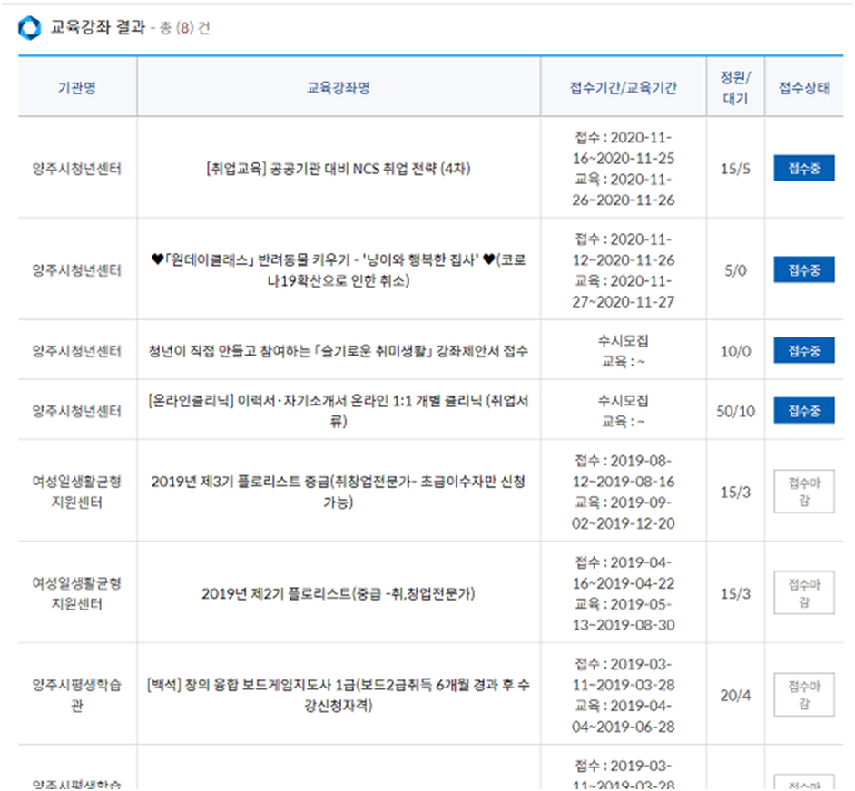This screenshot has width=855, height=791.
Task: Click 접수마감 button for 제2기 플로리스트 row
Action: [x=804, y=592]
